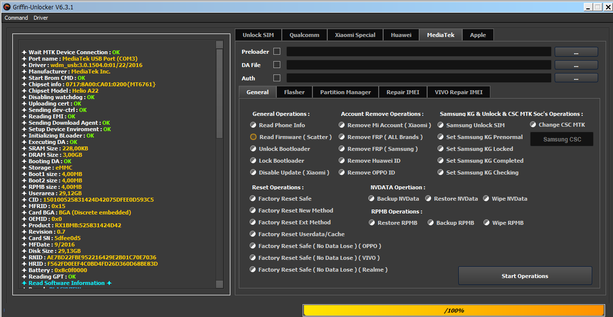
Task: Select Set Samsung KG Completed
Action: [481, 161]
